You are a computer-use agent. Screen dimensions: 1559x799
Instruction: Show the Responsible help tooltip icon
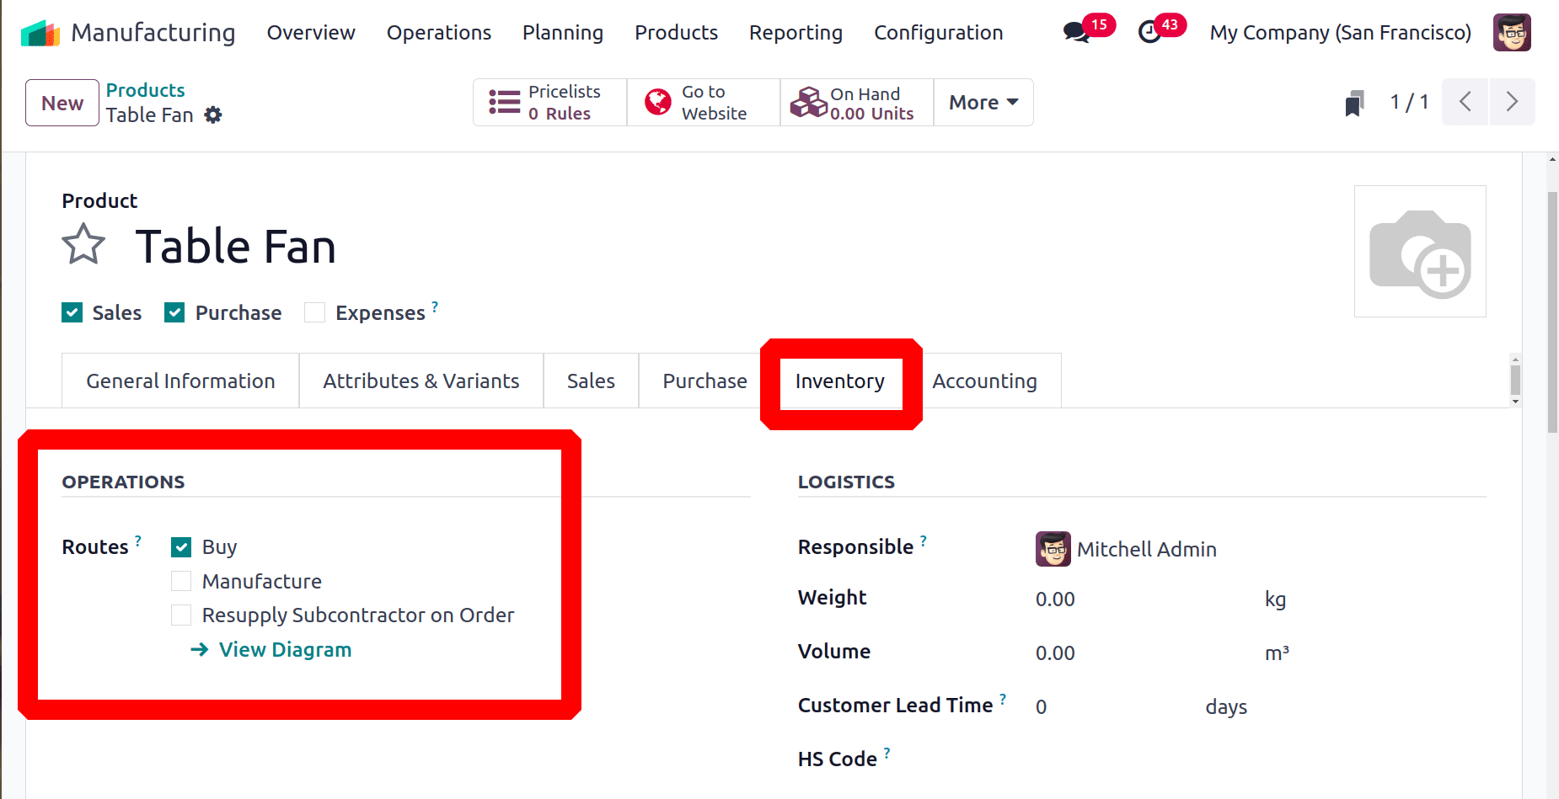pos(924,541)
